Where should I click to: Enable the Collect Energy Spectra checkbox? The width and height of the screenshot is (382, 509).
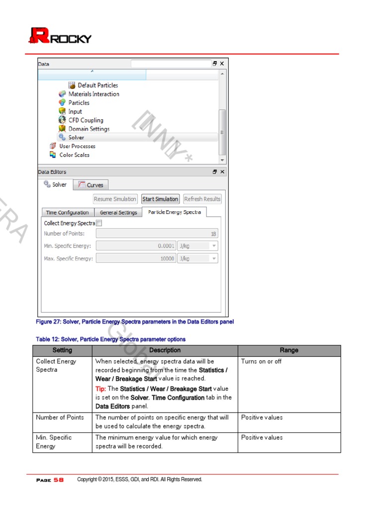pyautogui.click(x=99, y=223)
